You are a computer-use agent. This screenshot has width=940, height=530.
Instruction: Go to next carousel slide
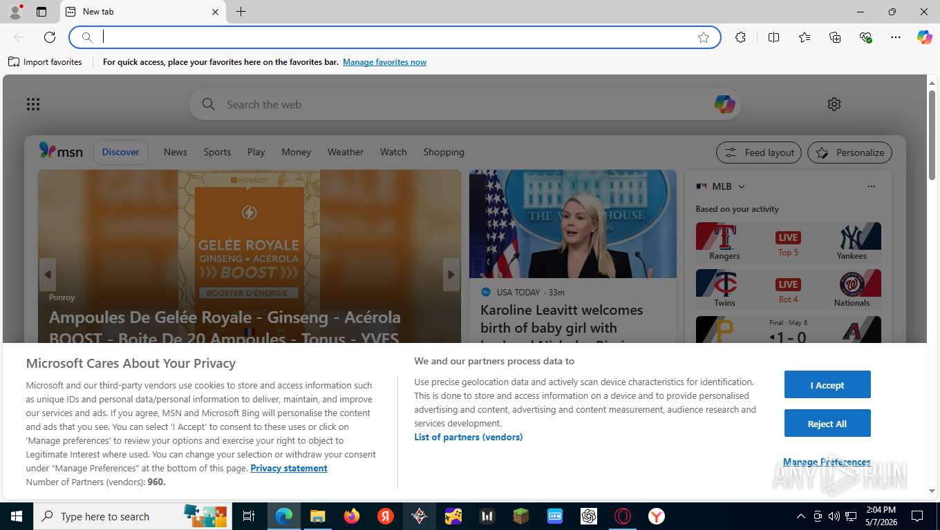coord(451,275)
